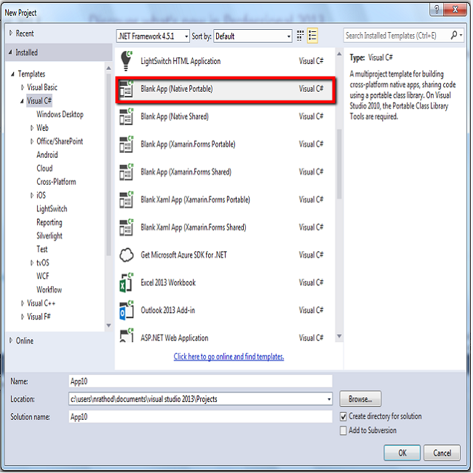Expand the tvOS tree node

coord(32,263)
